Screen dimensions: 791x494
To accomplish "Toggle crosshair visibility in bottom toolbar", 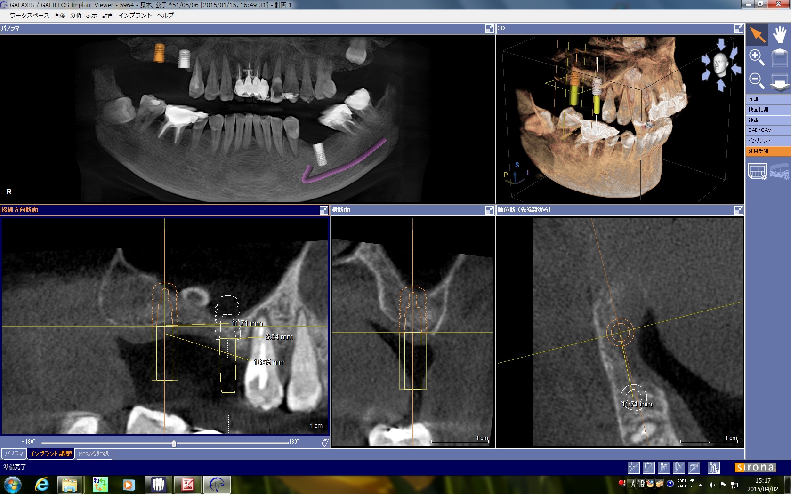I will pos(633,467).
